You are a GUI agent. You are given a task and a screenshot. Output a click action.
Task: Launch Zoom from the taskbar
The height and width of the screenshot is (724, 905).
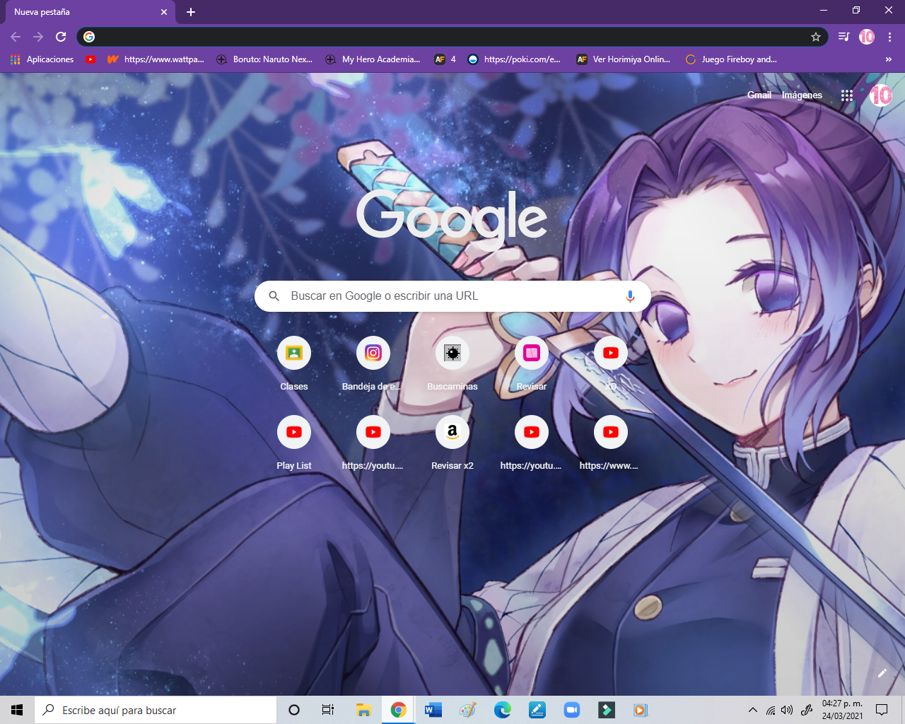click(571, 710)
